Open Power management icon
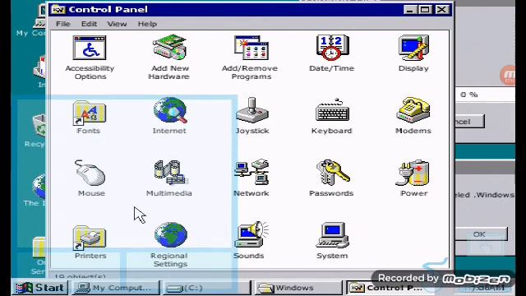The height and width of the screenshot is (296, 526). click(413, 173)
